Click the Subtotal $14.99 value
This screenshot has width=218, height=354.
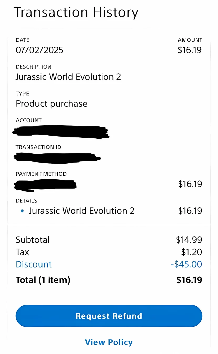coord(189,240)
